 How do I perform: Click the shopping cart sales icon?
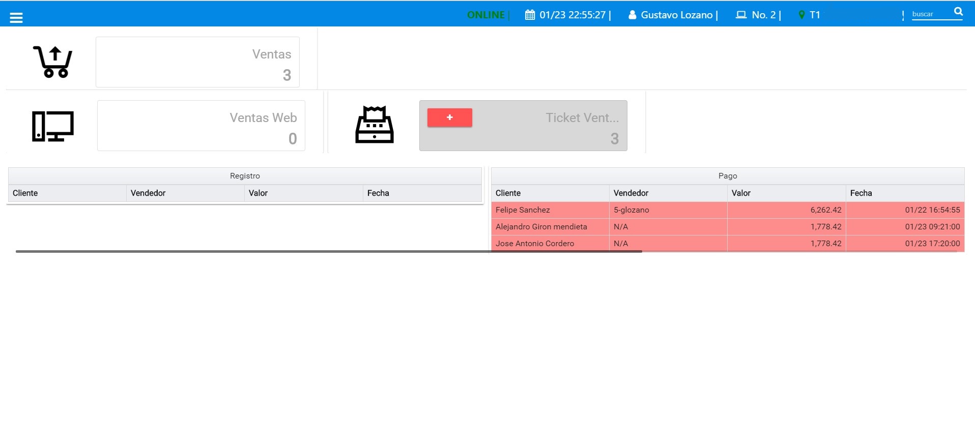coord(53,62)
